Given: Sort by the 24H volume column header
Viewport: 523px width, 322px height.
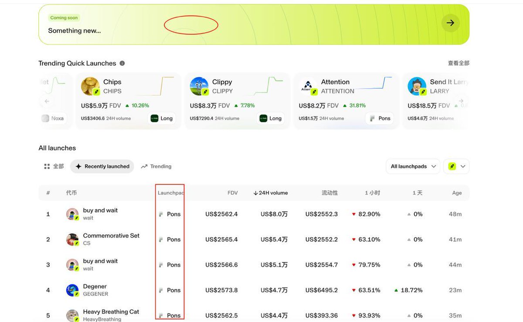Looking at the screenshot, I should coord(270,193).
